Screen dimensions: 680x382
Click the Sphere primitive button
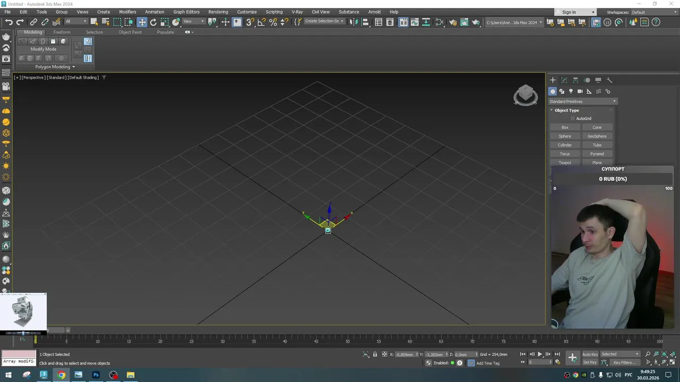pyautogui.click(x=565, y=136)
